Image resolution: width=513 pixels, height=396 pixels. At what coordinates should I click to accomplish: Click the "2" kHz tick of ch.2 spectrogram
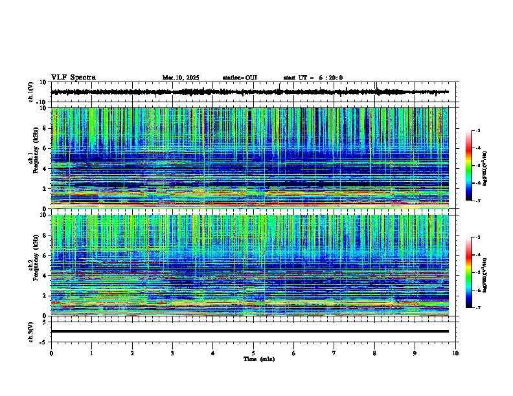coord(46,296)
